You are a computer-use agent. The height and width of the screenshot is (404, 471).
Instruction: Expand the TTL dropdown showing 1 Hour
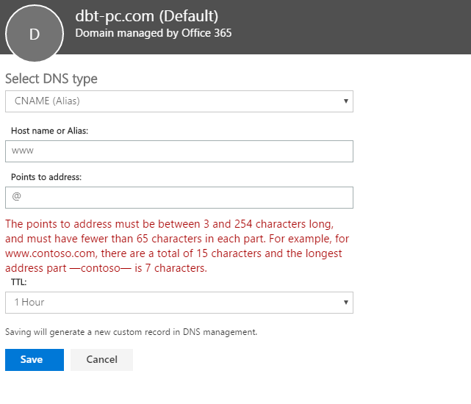coord(169,303)
